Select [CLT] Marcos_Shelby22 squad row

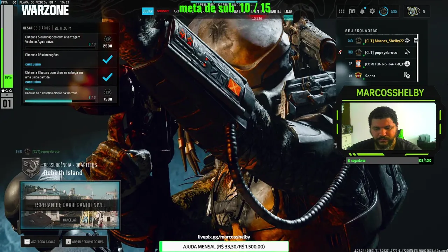(x=381, y=41)
